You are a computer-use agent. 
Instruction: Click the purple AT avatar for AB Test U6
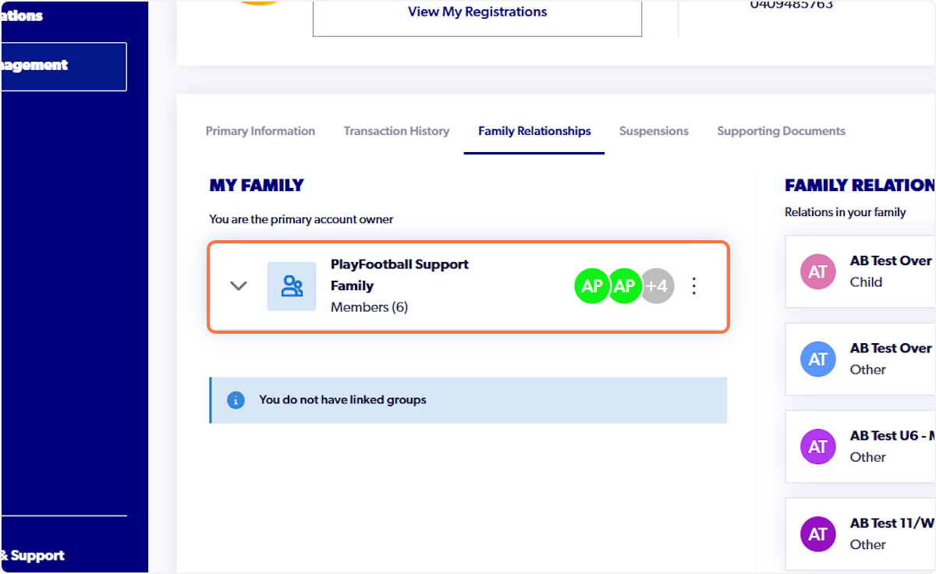pyautogui.click(x=817, y=446)
